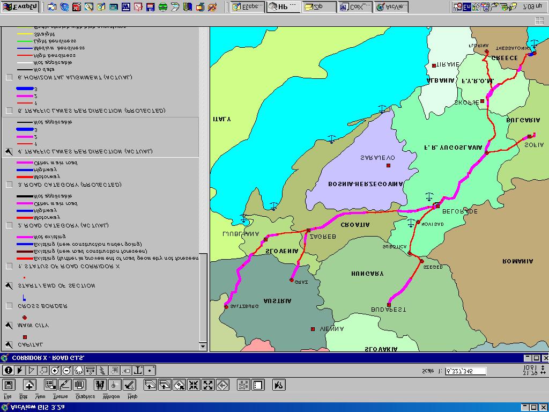Click the magenta Not existing legend symbol
Image resolution: width=549 pixels, height=412 pixels.
[25, 237]
